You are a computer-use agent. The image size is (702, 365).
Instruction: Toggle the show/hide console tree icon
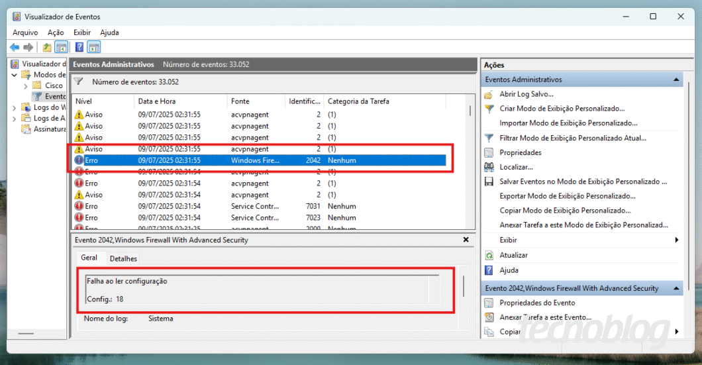[x=62, y=47]
